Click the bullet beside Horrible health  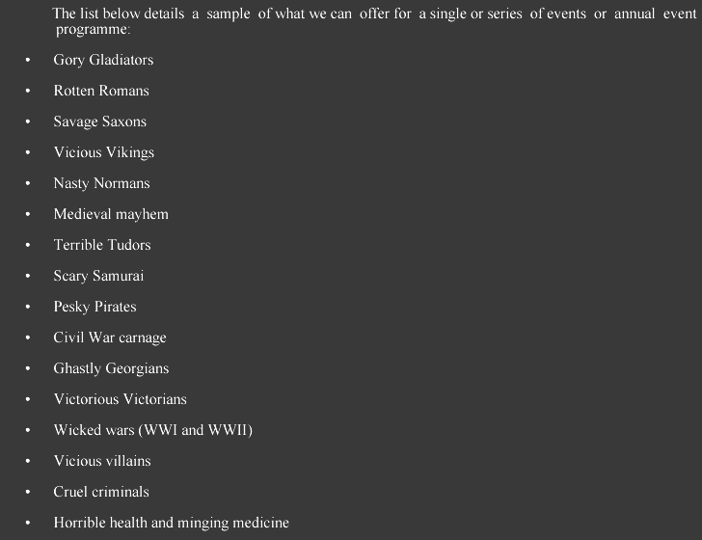coord(28,523)
